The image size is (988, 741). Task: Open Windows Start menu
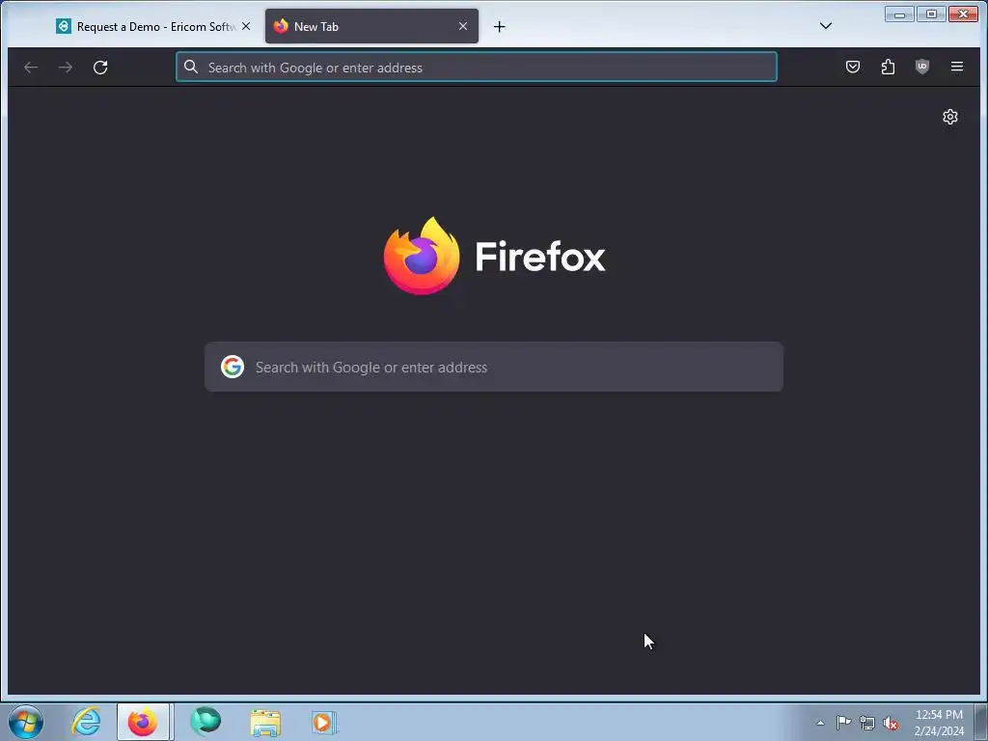(26, 722)
